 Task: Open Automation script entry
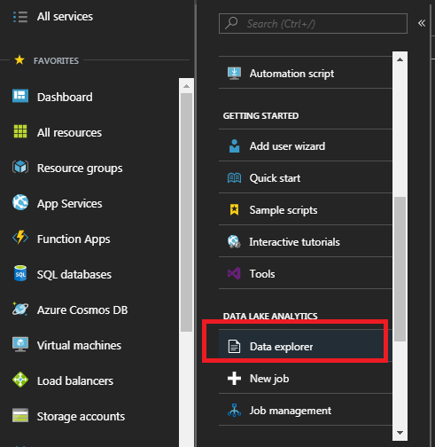(x=306, y=73)
